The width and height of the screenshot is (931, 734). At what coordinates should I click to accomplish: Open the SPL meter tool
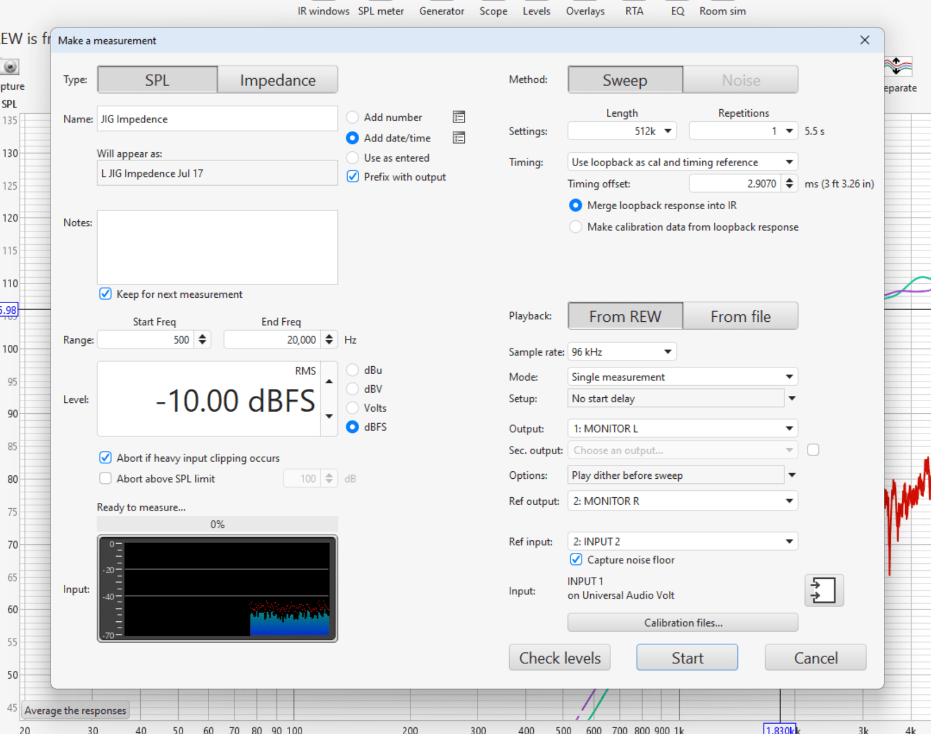[x=381, y=11]
